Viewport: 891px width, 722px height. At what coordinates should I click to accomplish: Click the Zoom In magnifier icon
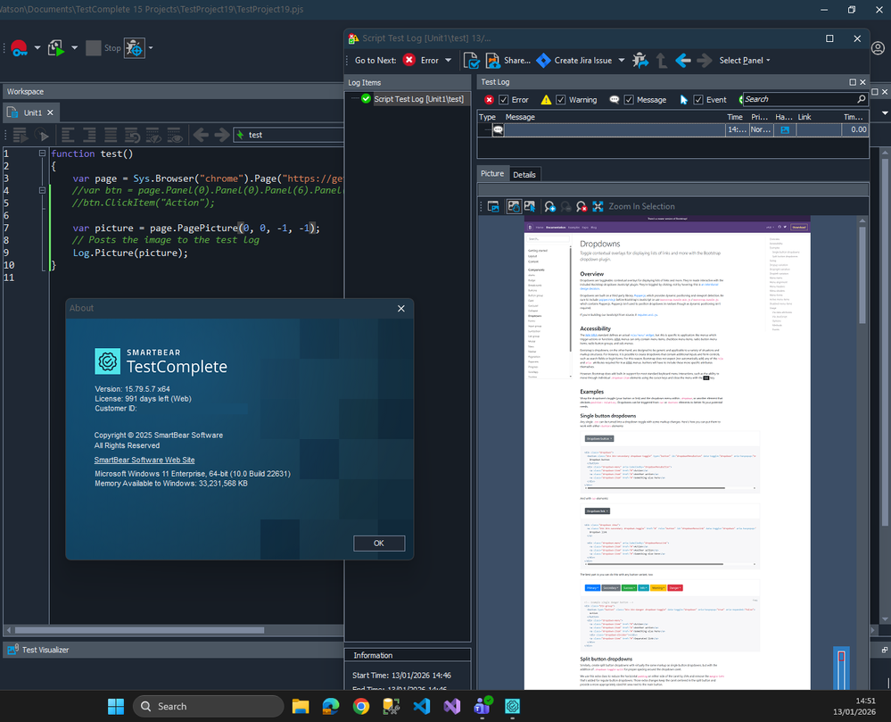[x=550, y=206]
